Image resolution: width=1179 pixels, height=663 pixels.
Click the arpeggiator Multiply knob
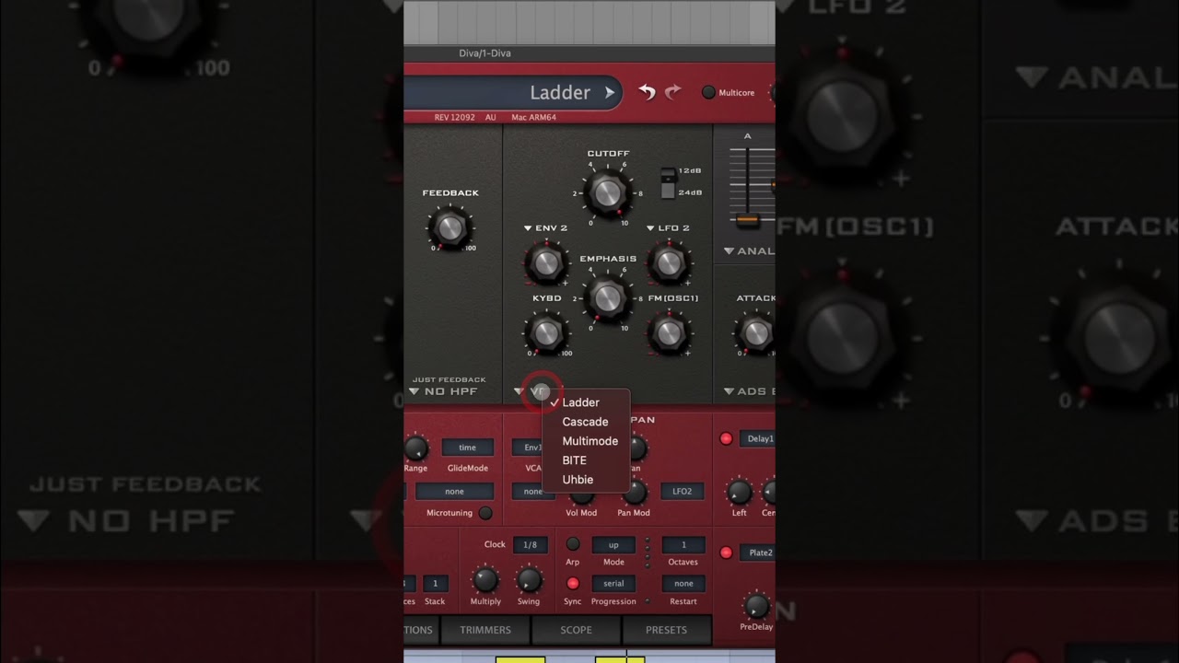click(485, 580)
